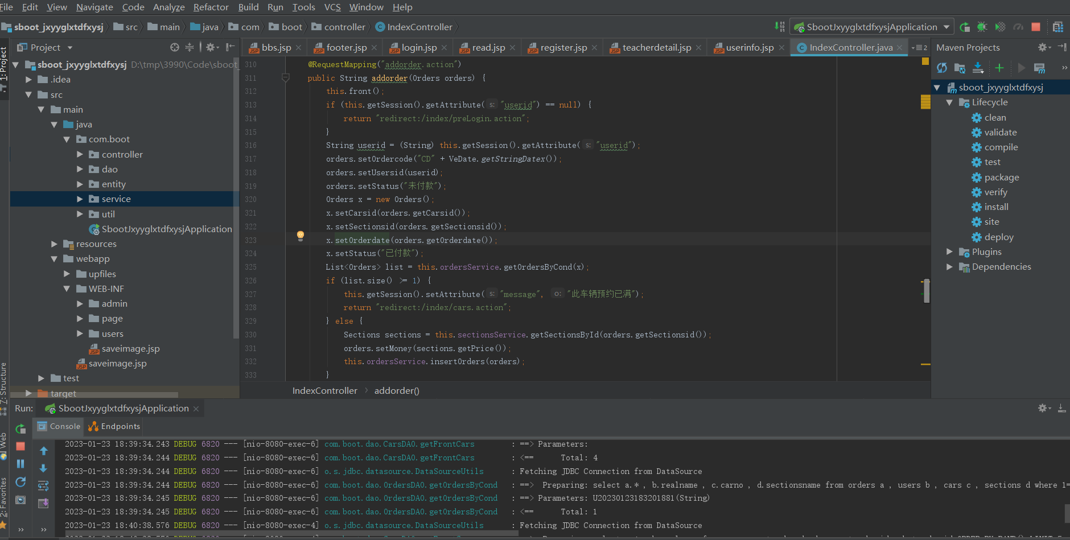The height and width of the screenshot is (540, 1070).
Task: Hide the Project tool panel icon
Action: point(230,47)
